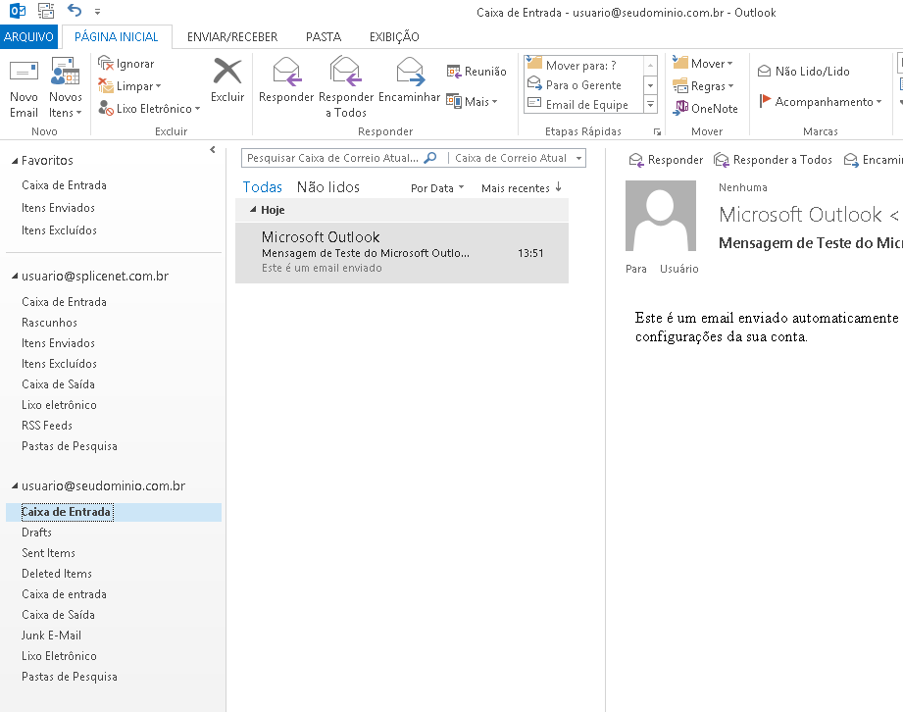
Task: Create a Reunião meeting reply
Action: pos(477,72)
